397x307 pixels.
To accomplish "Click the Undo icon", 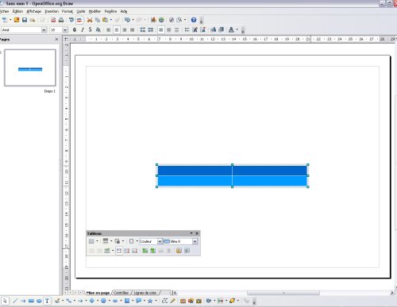I will pyautogui.click(x=127, y=20).
